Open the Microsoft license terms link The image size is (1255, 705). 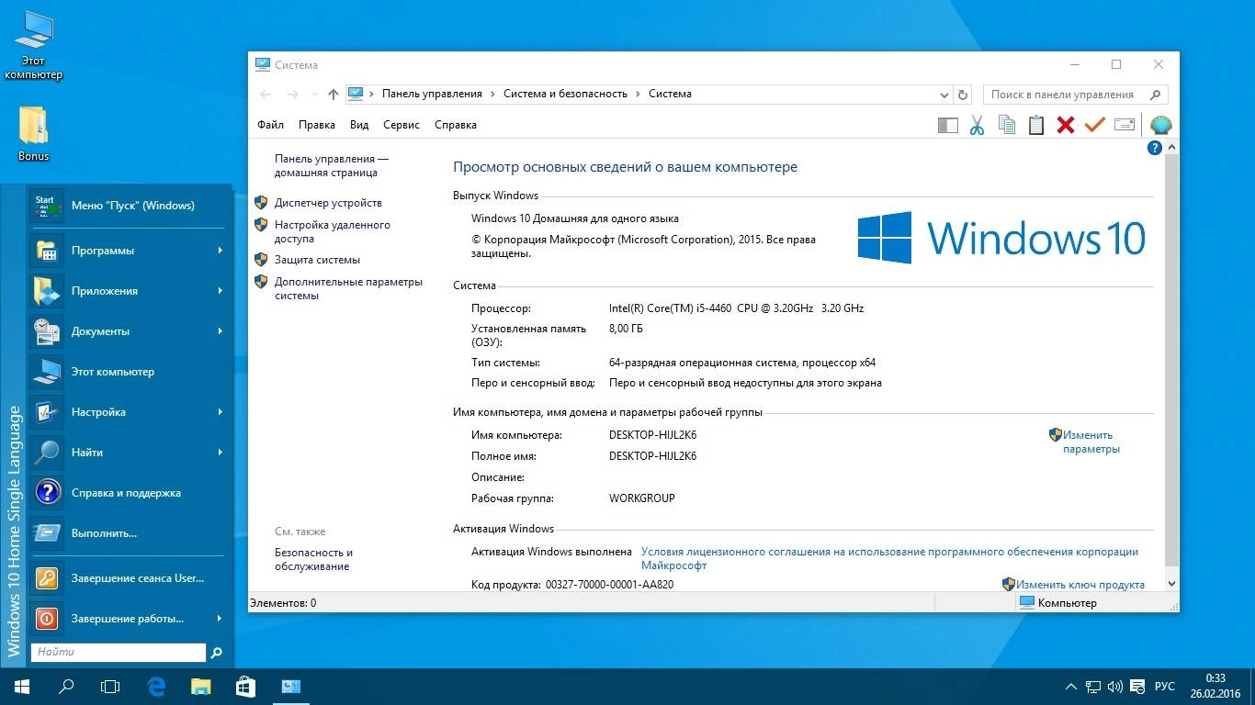coord(889,559)
